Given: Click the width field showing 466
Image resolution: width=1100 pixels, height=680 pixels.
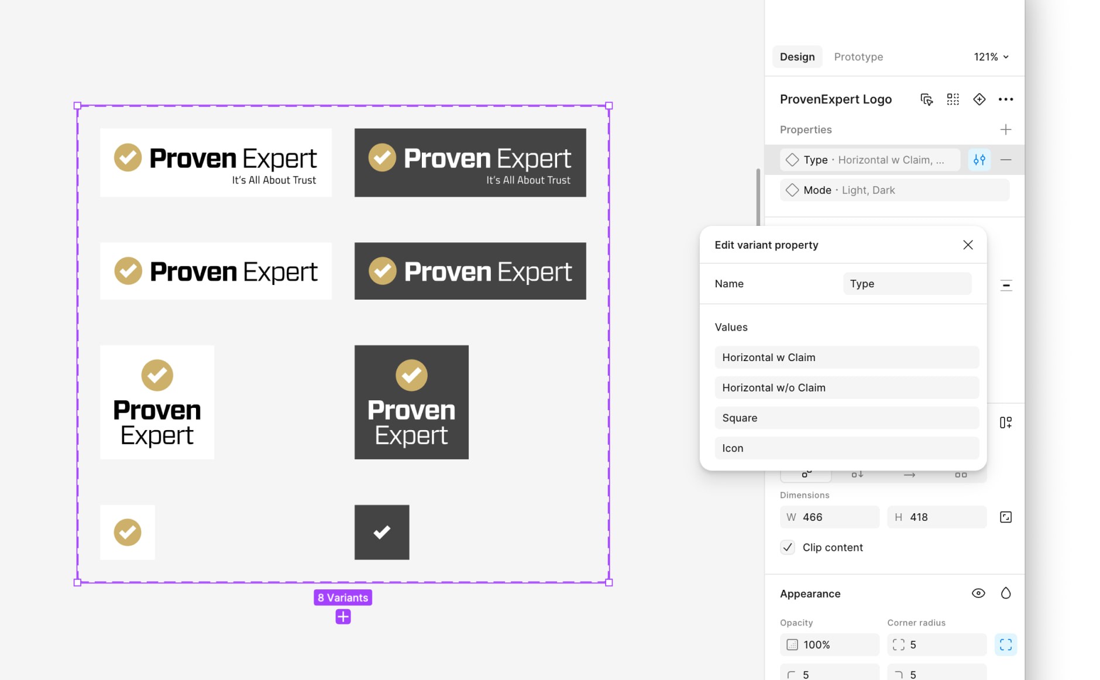Looking at the screenshot, I should (x=830, y=517).
